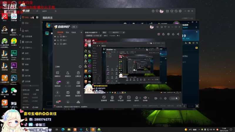Expand the speaker device dropdown arrow
This screenshot has width=235, height=132.
point(149,98)
